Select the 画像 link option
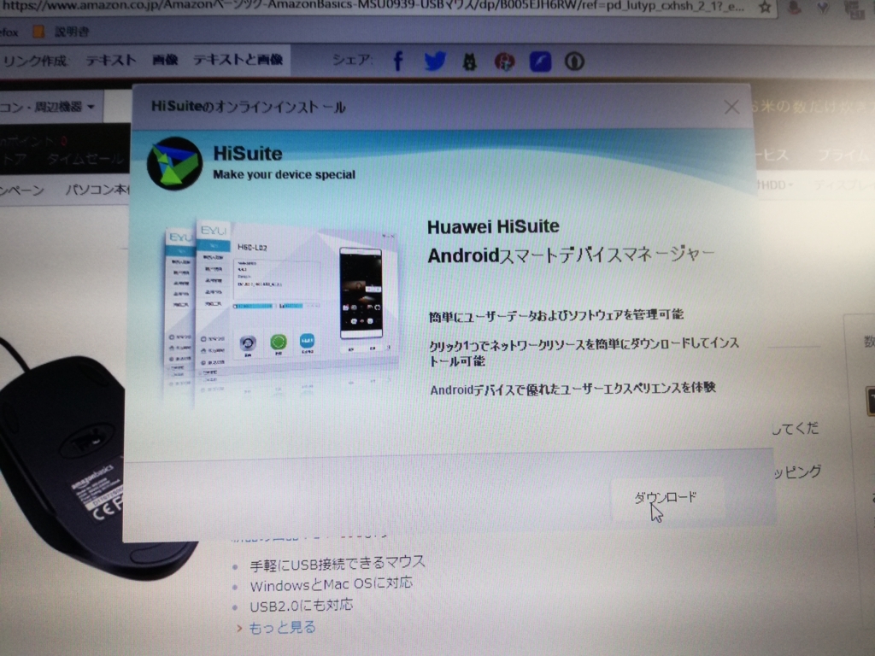 [165, 60]
